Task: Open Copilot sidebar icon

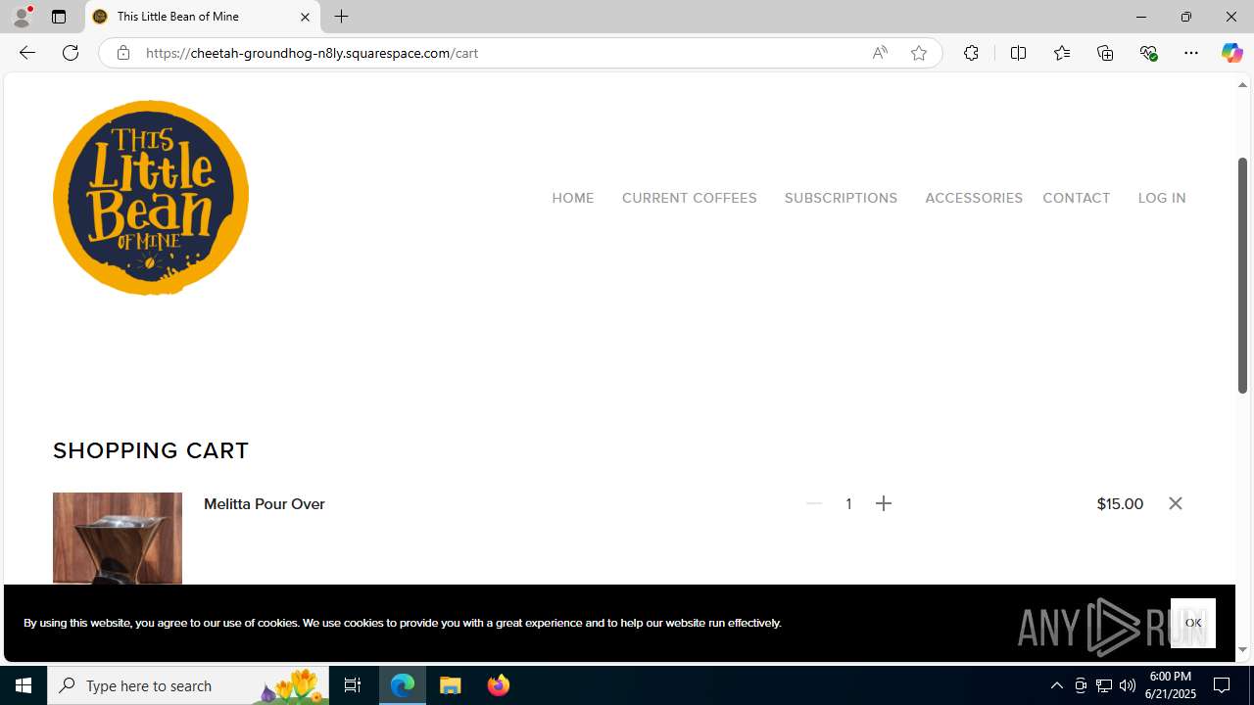Action: (x=1231, y=53)
